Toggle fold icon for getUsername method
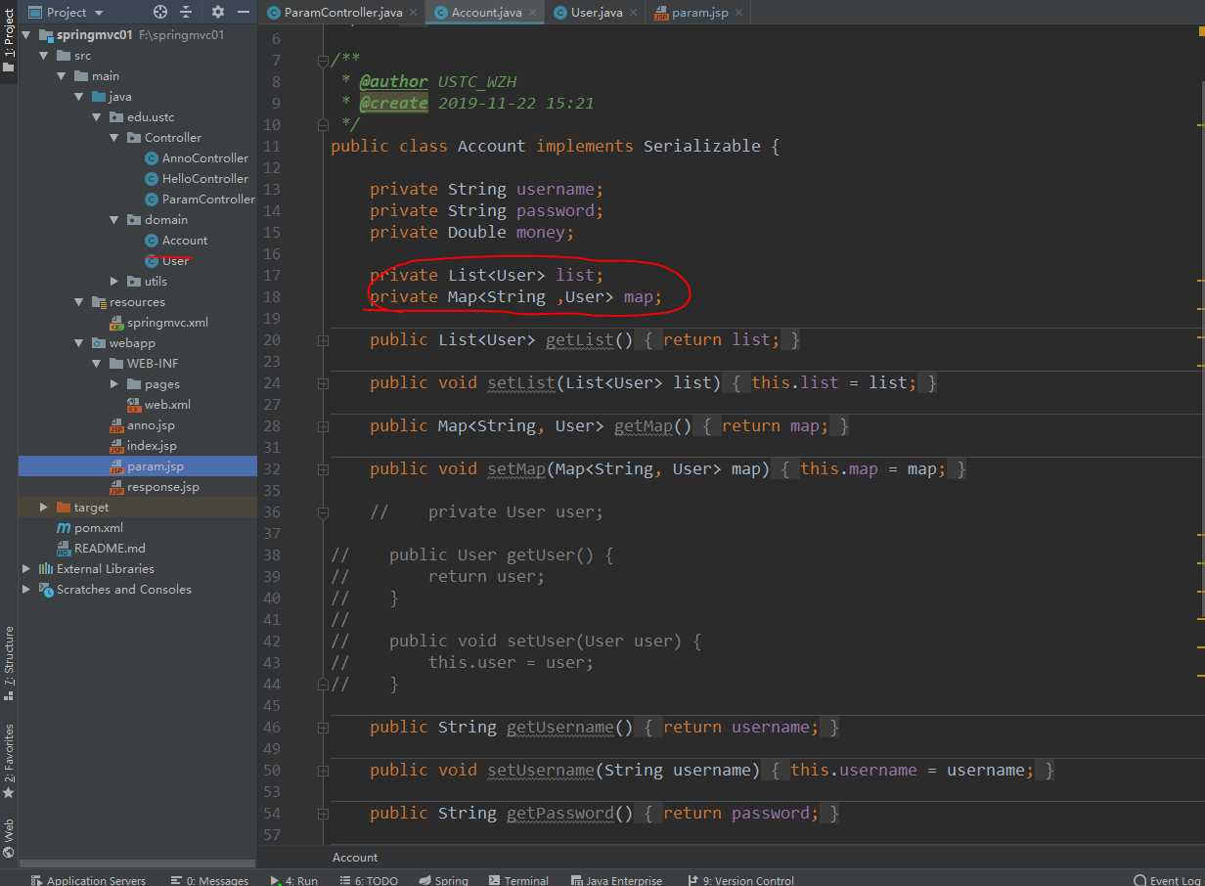Image resolution: width=1205 pixels, height=886 pixels. (x=323, y=727)
